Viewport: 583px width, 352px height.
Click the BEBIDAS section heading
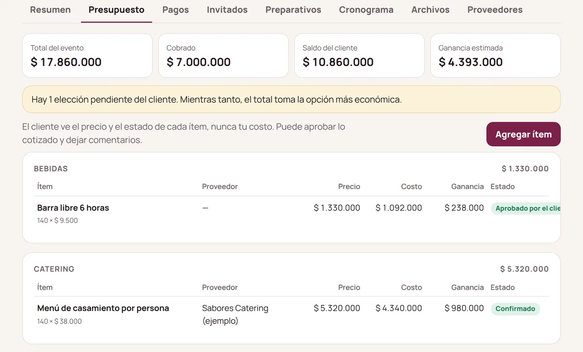tap(51, 169)
